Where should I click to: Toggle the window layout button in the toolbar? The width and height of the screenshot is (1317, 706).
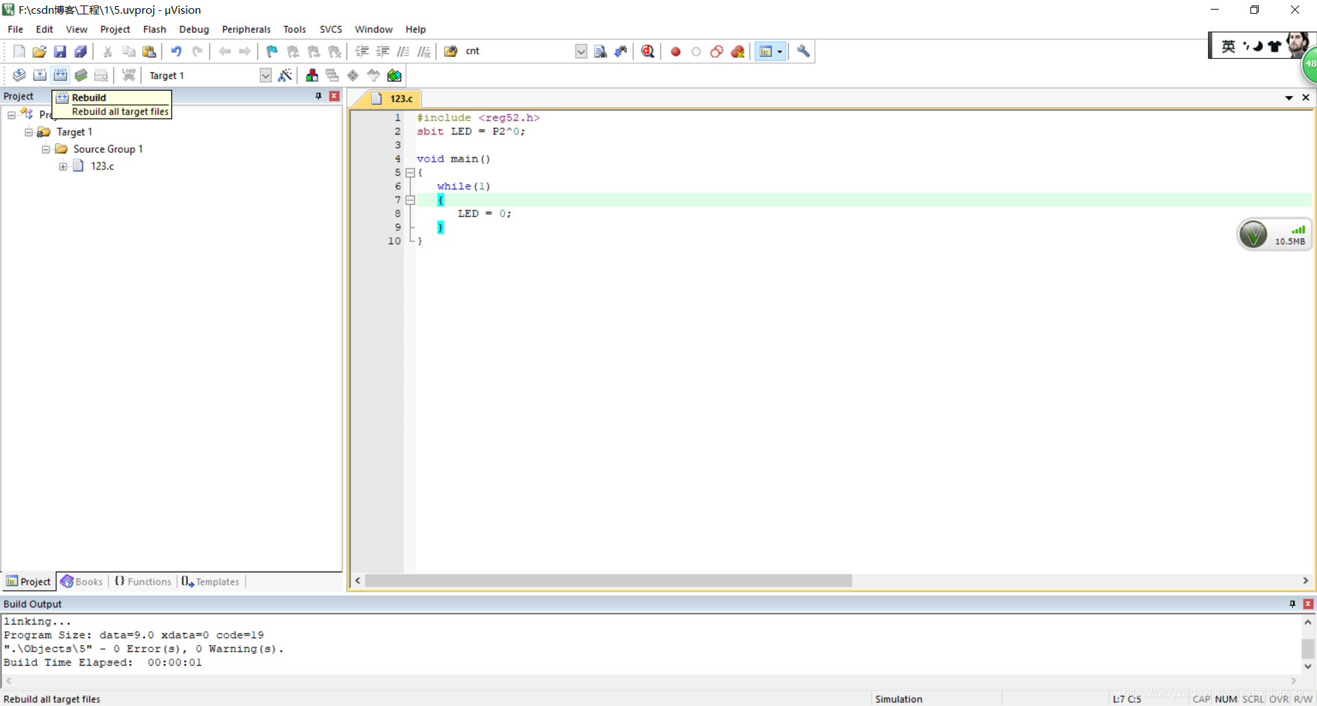click(766, 51)
